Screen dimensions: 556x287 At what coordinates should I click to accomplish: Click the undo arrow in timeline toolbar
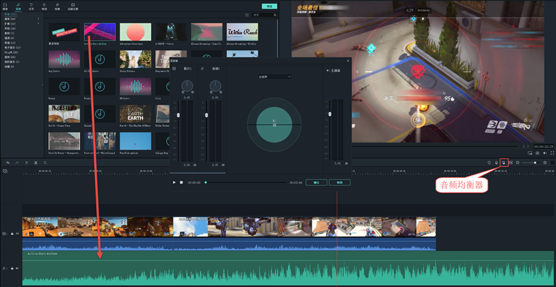(x=8, y=162)
